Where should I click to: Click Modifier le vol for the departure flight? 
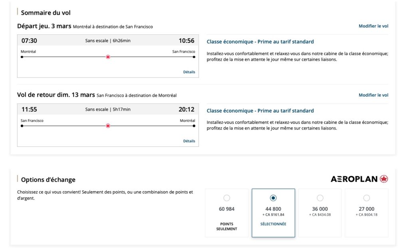click(373, 26)
